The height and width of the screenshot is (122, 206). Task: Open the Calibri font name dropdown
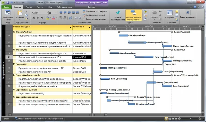click(47, 13)
